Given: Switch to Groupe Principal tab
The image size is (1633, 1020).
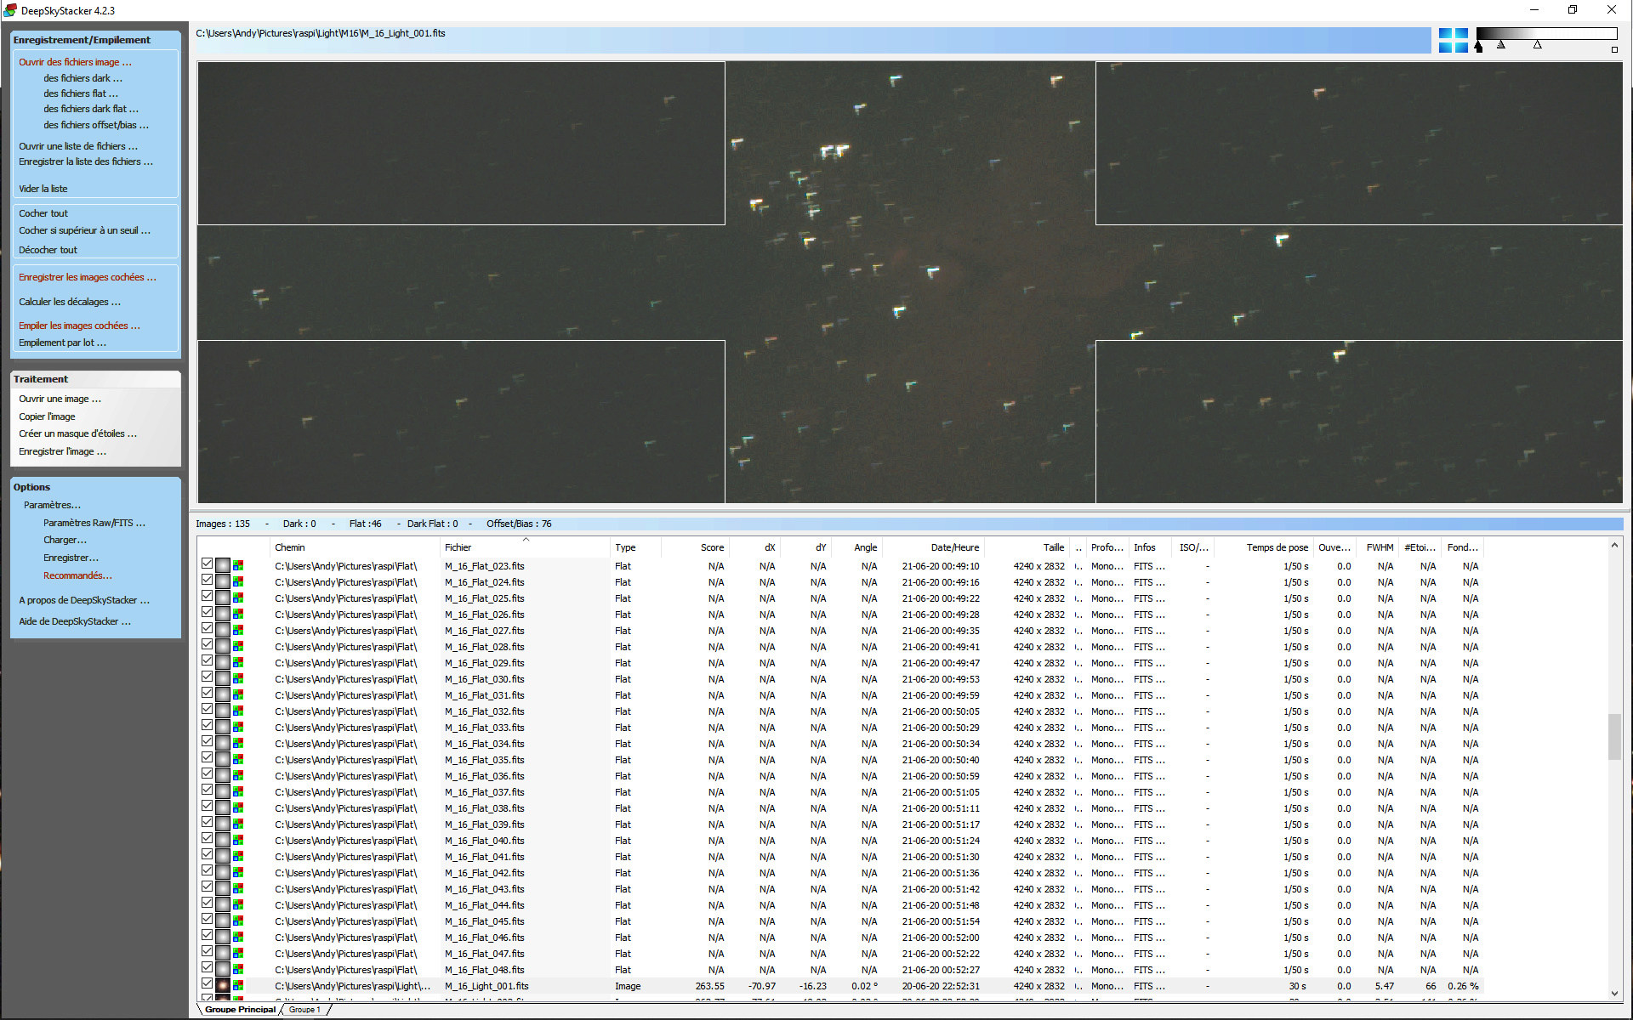Looking at the screenshot, I should [x=240, y=1010].
